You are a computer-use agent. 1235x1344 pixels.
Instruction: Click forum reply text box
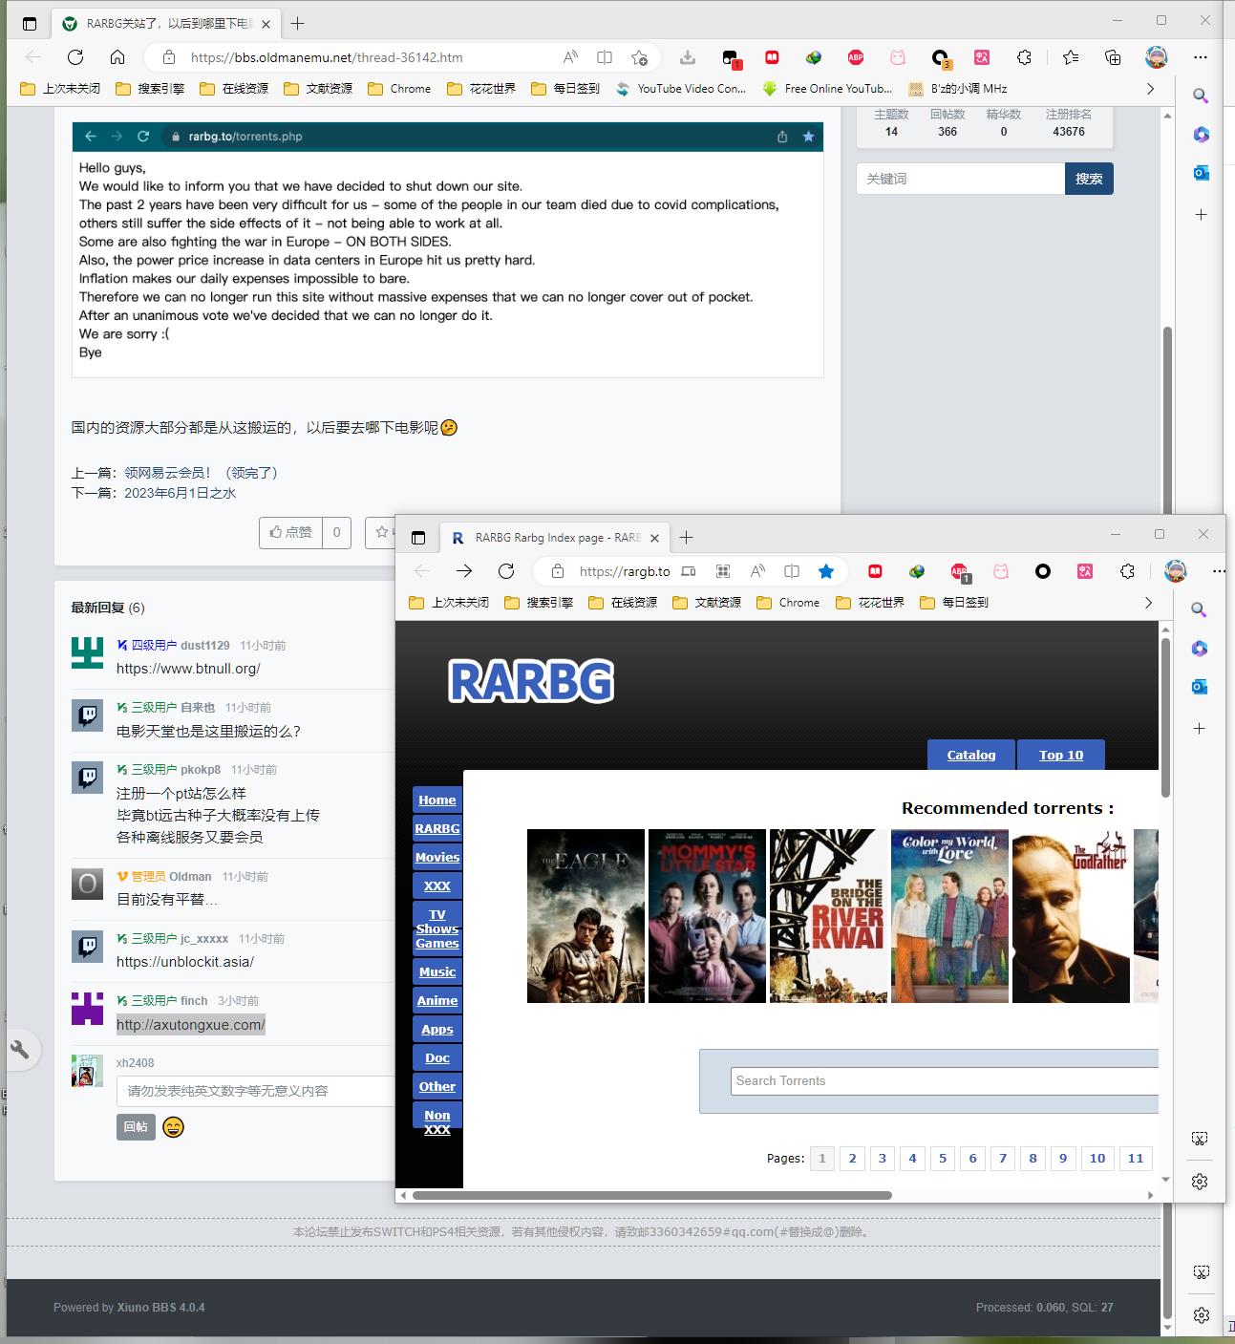coord(255,1091)
